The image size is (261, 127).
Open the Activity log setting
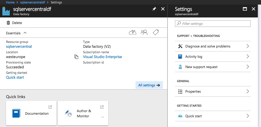tap(194, 57)
